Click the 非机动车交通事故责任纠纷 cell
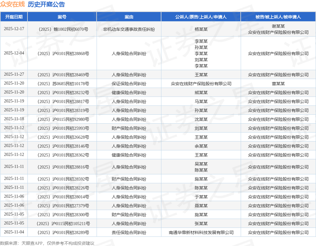316x246 pixels. point(129,29)
